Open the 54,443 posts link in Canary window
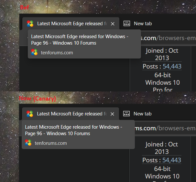 click(x=172, y=160)
